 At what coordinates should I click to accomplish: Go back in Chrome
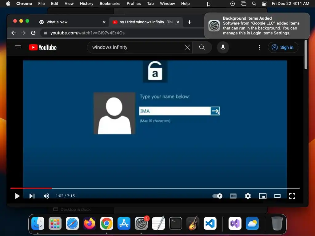tap(14, 33)
